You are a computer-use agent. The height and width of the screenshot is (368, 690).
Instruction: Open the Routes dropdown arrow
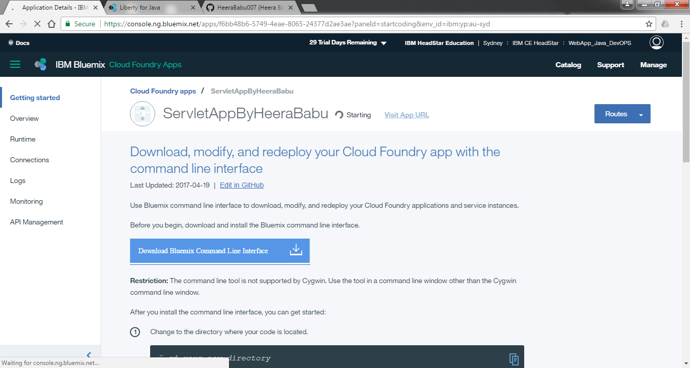(641, 115)
